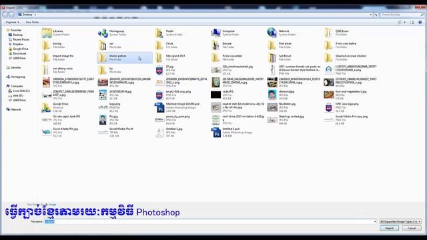Click Recent Places in sidebar
The width and height of the screenshot is (427, 240).
[21, 39]
